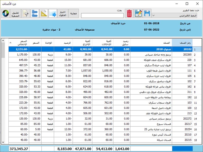The height and width of the screenshot is (152, 203).
Task: Click the 'رصيد سابق' column header
Action: pos(122,43)
